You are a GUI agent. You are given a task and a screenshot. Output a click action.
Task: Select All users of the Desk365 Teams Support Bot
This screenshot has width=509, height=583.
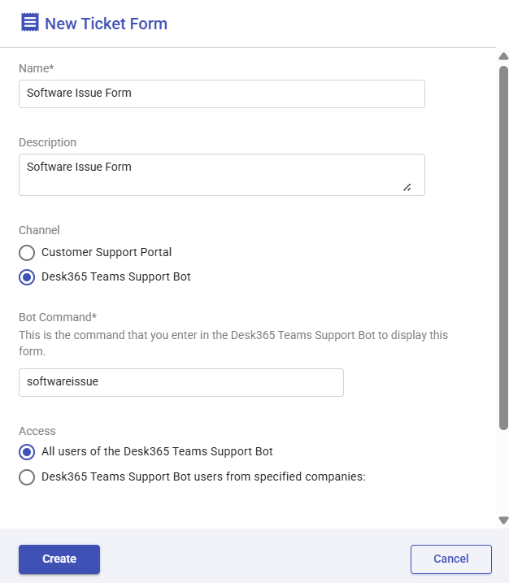[x=27, y=452]
